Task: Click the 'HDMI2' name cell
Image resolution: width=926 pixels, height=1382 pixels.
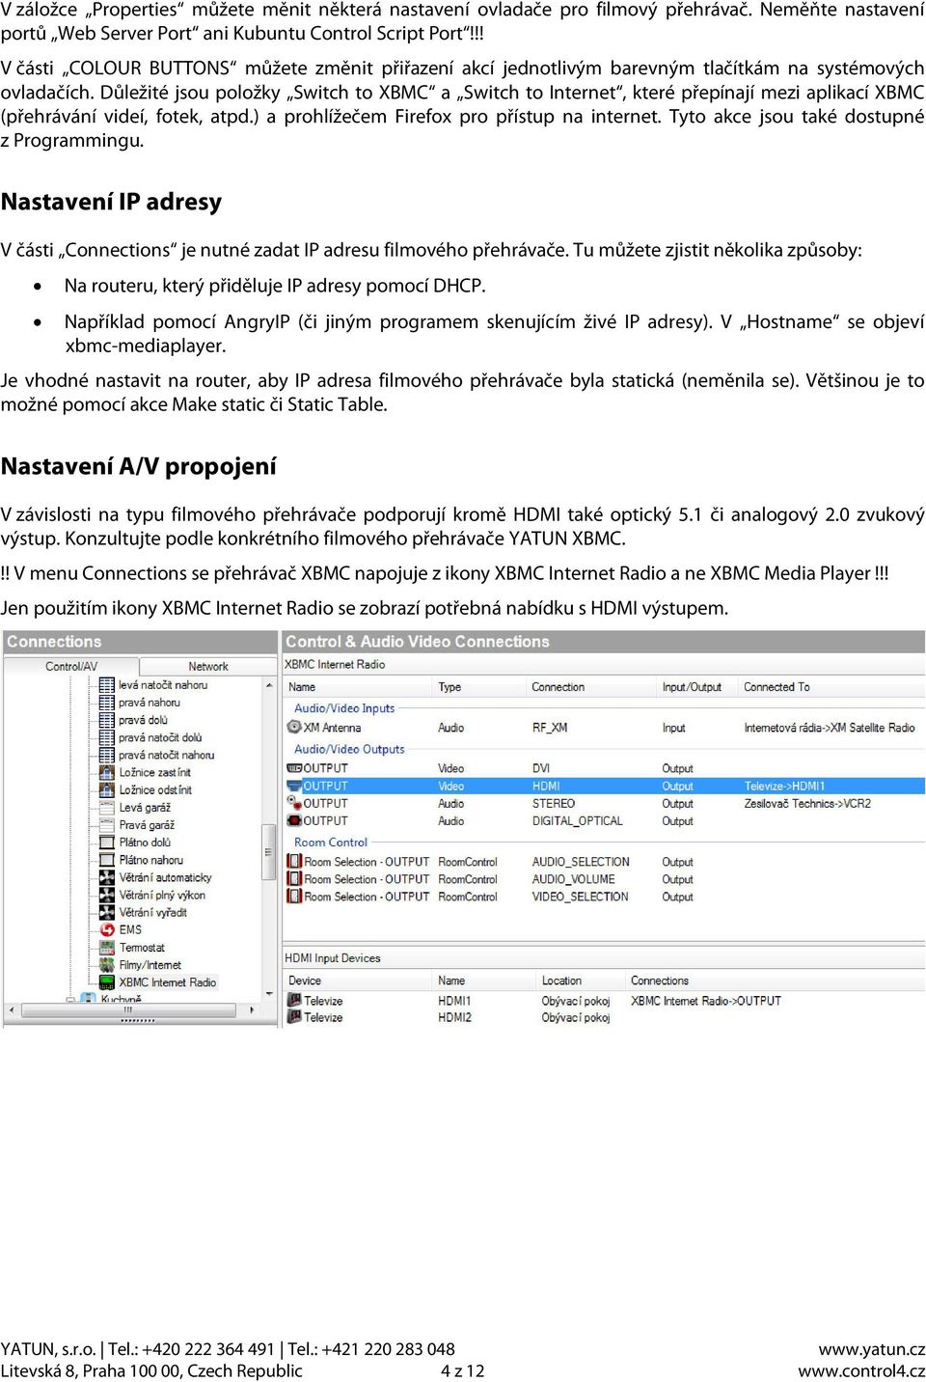Action: [454, 1017]
